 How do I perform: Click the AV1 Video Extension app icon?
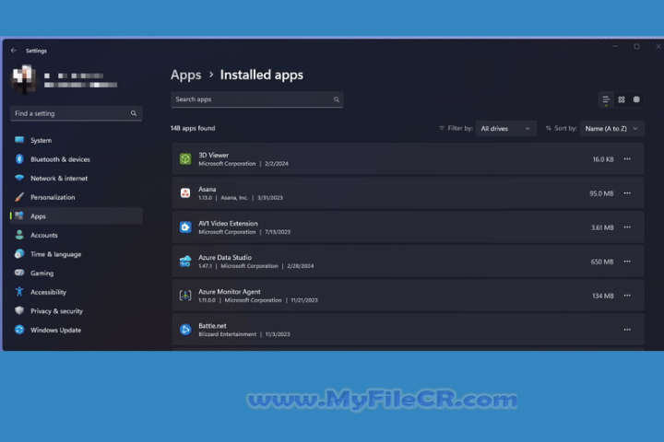pos(185,227)
